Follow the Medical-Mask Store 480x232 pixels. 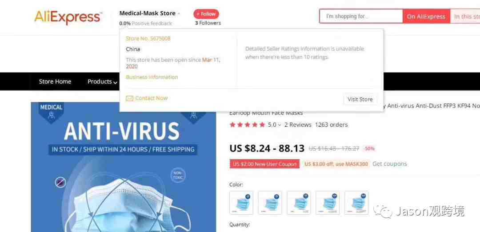(x=206, y=14)
